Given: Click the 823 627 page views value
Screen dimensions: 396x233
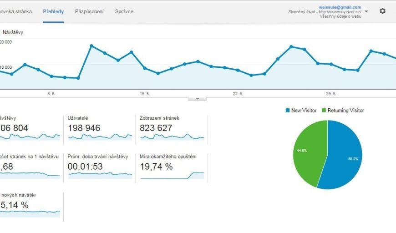Looking at the screenshot, I should click(x=156, y=128).
